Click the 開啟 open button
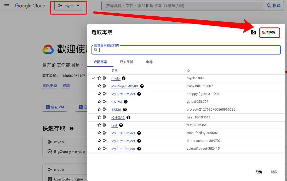This screenshot has height=181, width=287. click(x=274, y=172)
